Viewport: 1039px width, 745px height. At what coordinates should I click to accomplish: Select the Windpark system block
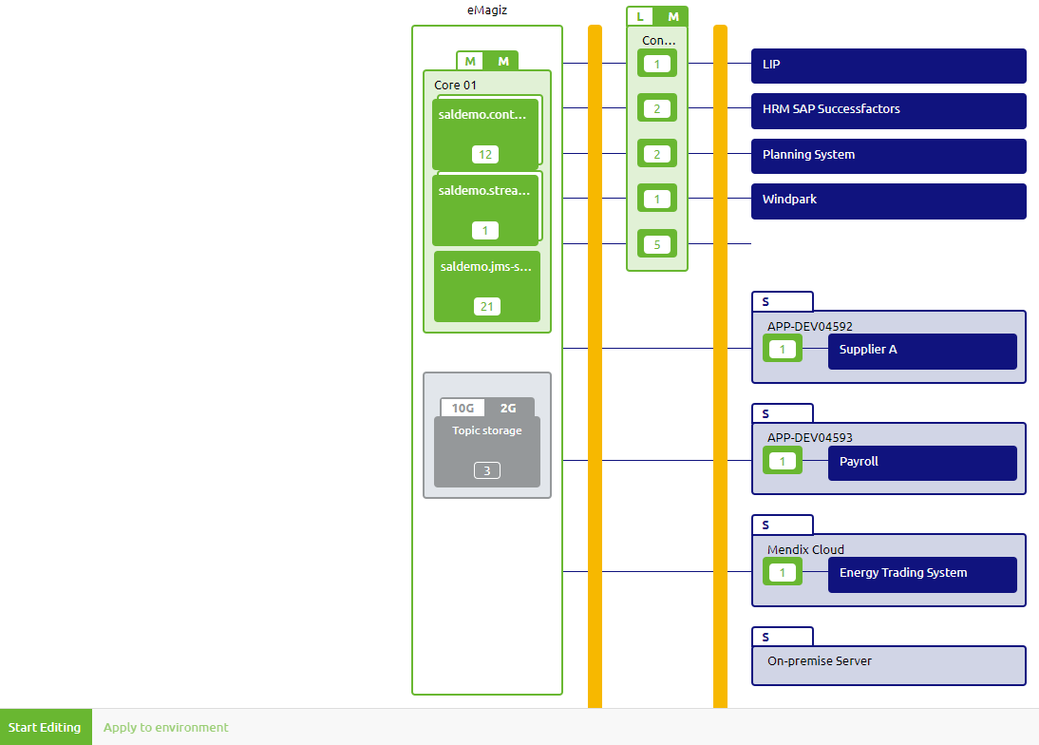[888, 201]
